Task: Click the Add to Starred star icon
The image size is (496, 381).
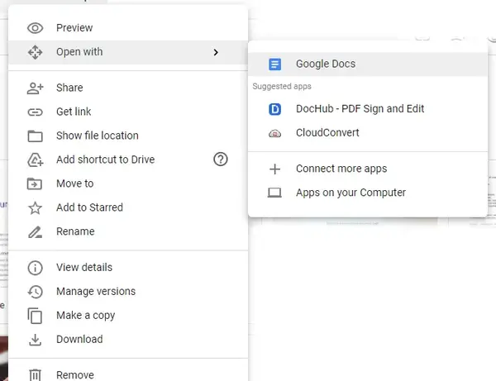Action: 35,207
